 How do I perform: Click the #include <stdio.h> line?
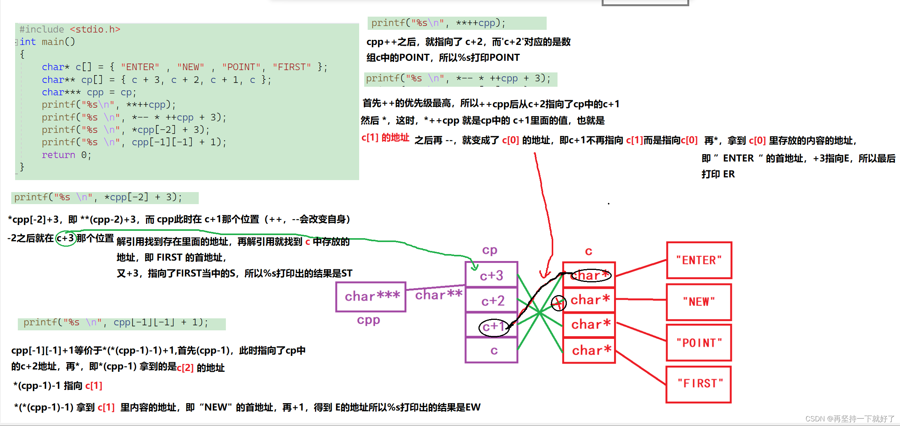tap(70, 29)
